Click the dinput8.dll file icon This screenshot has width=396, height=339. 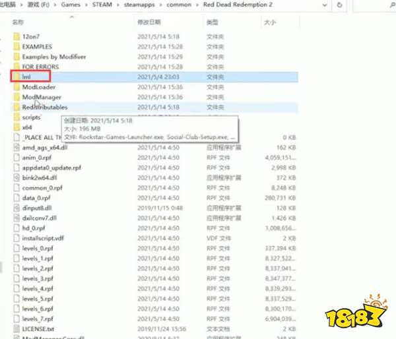(x=16, y=208)
